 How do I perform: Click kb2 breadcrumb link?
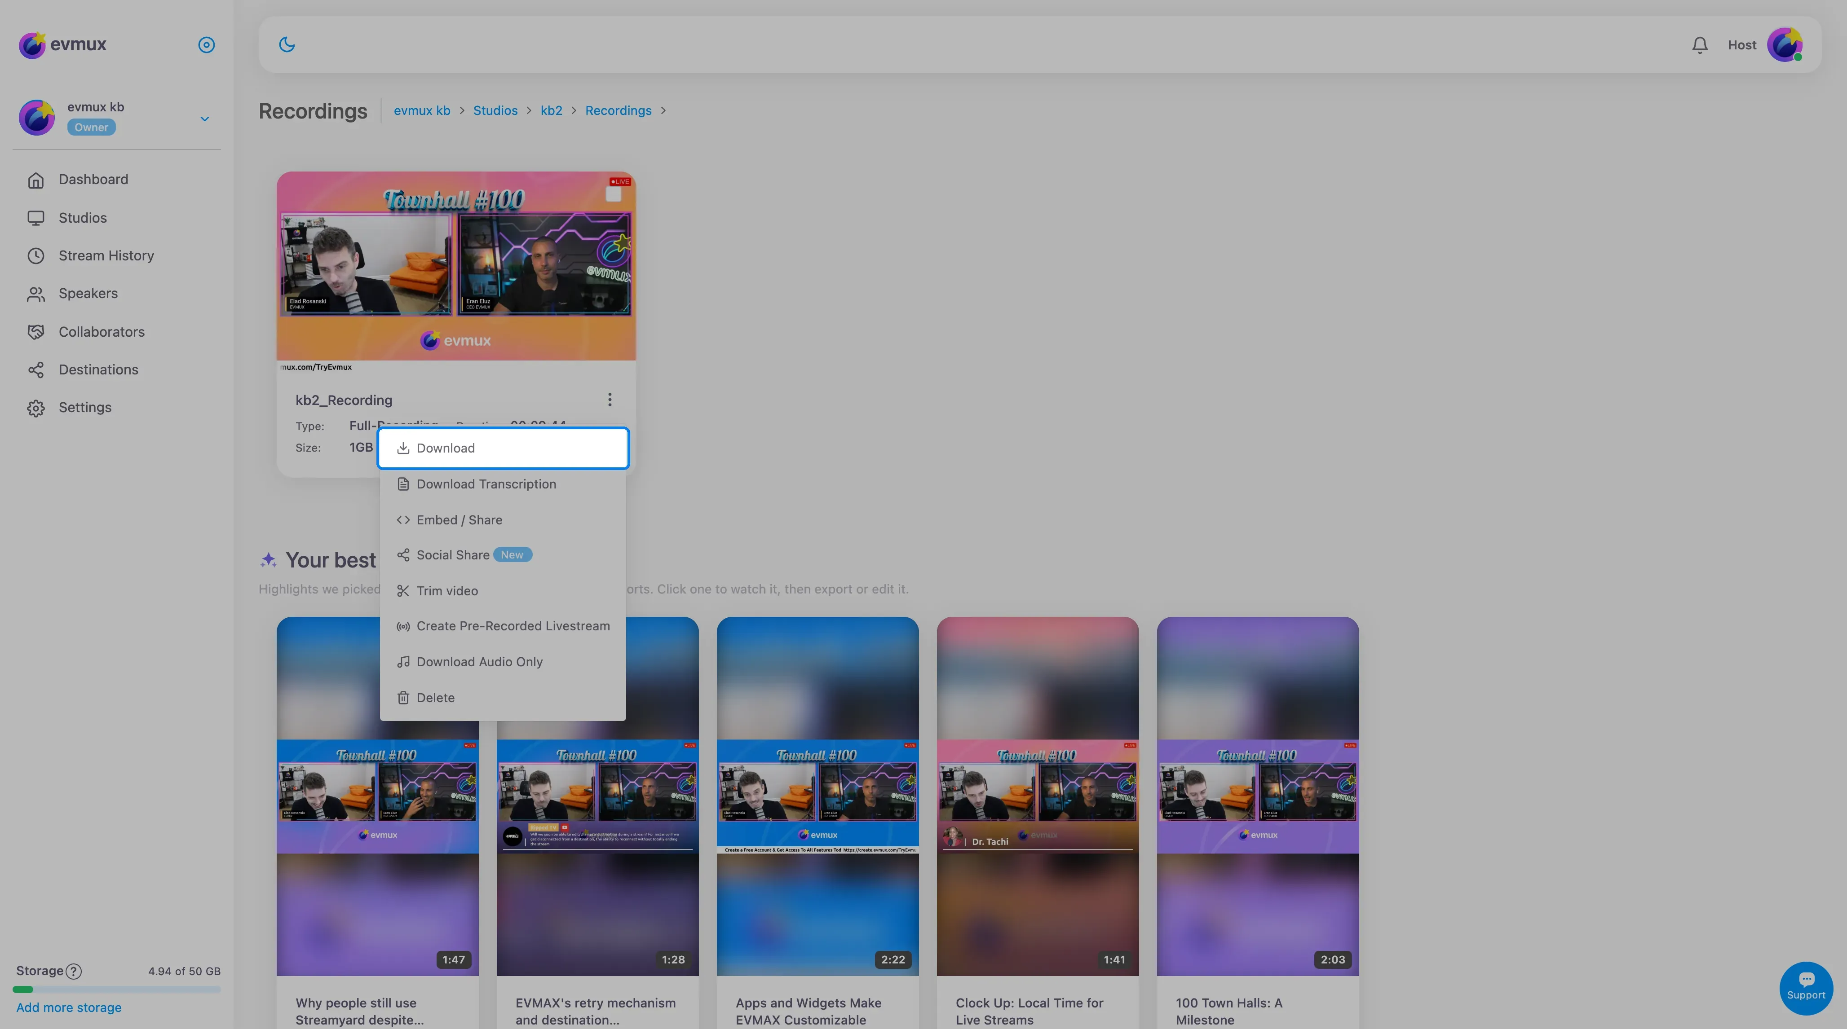(551, 110)
